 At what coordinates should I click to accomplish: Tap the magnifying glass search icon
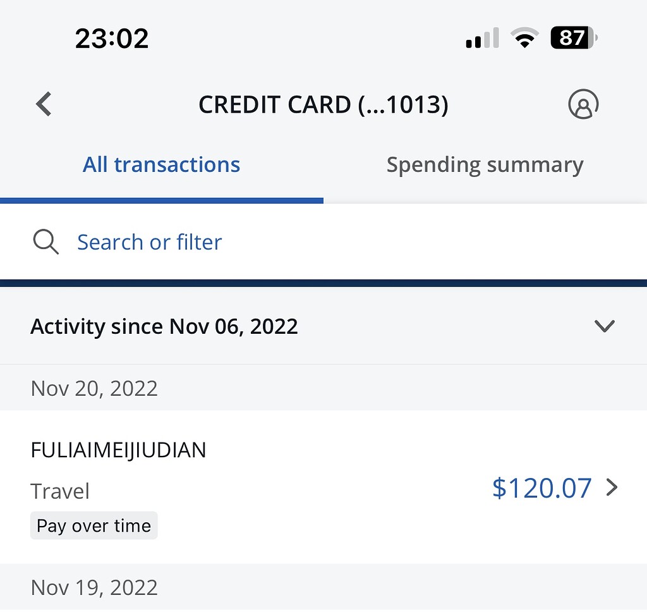point(45,242)
